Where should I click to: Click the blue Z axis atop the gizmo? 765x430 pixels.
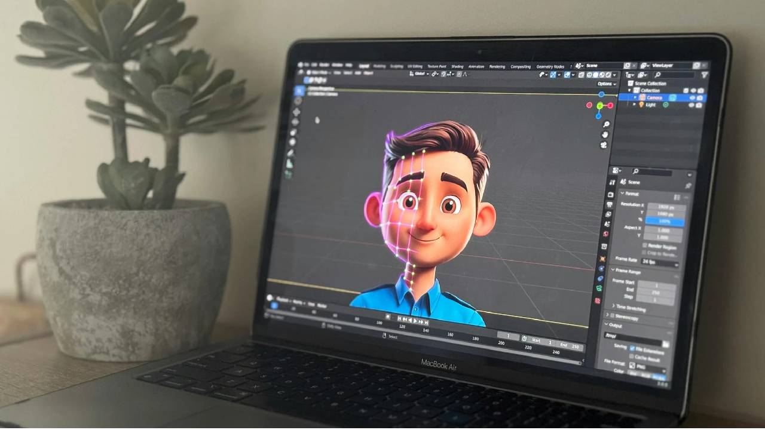[601, 94]
